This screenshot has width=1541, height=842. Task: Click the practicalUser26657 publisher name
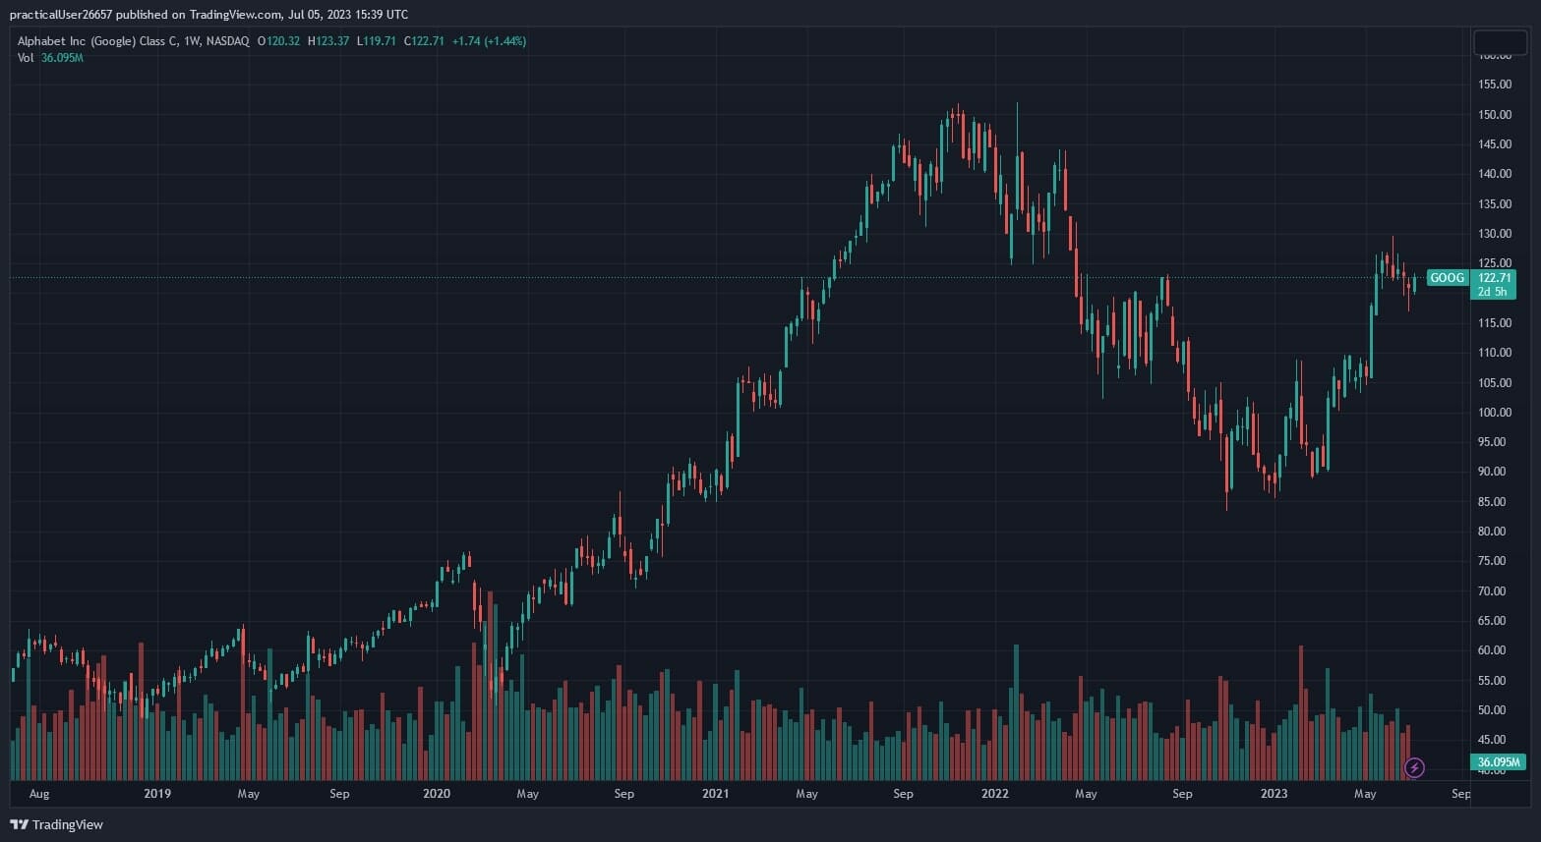pyautogui.click(x=62, y=15)
